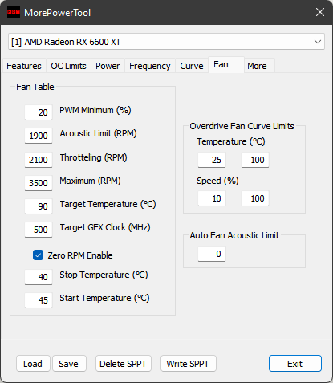Select the Power tab

[x=108, y=66]
